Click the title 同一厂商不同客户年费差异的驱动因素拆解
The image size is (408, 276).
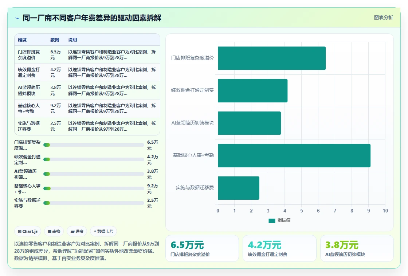pyautogui.click(x=92, y=18)
